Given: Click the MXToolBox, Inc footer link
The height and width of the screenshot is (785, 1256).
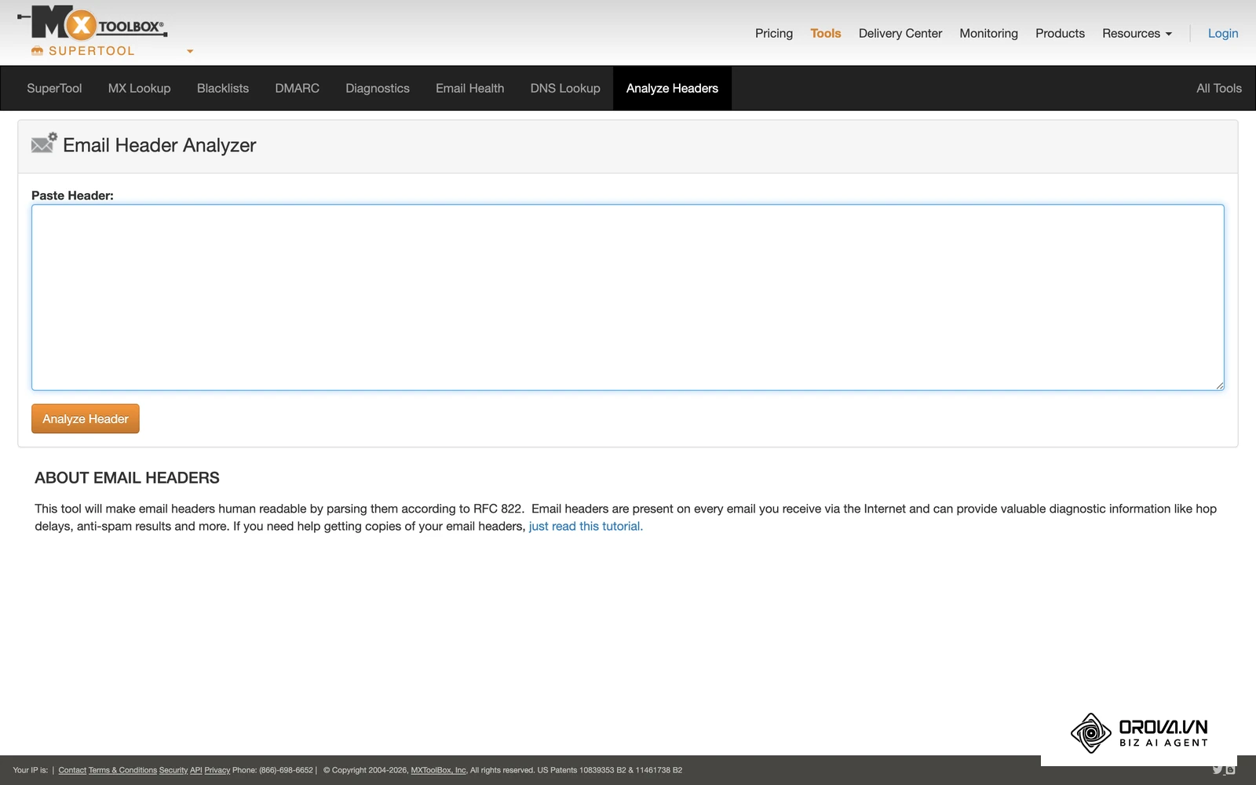Looking at the screenshot, I should coord(438,770).
